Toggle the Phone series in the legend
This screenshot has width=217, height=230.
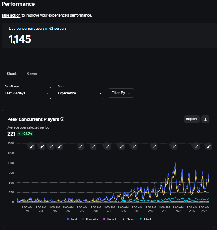coord(128,219)
